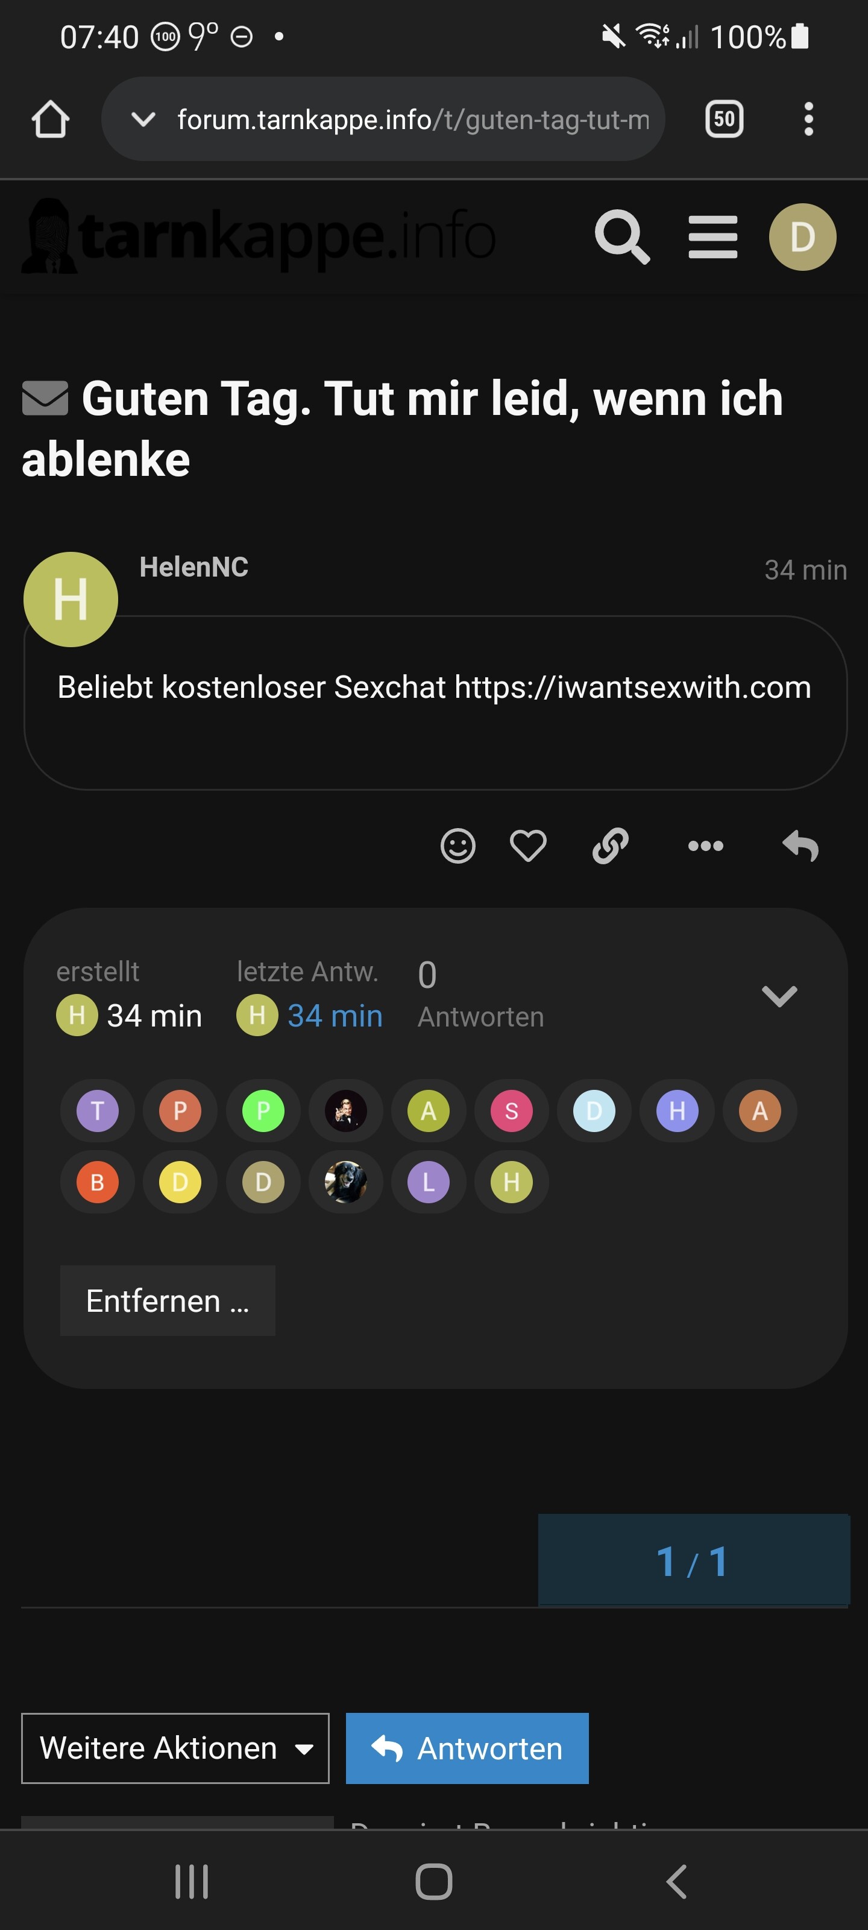868x1930 pixels.
Task: Open the forum search magnifier
Action: click(621, 237)
